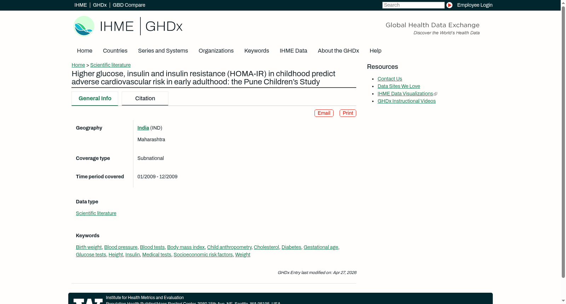Screen dimensions: 566x304
Task: Open the Body mass index keyword
Action: pos(186,247)
